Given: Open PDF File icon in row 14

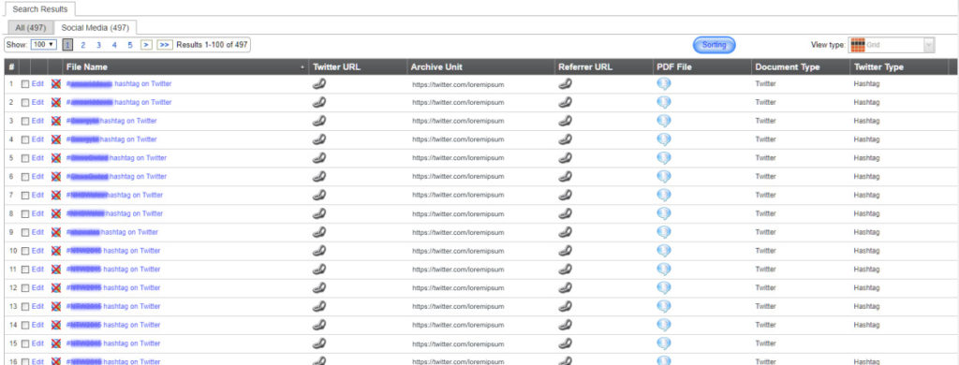Looking at the screenshot, I should (x=664, y=325).
